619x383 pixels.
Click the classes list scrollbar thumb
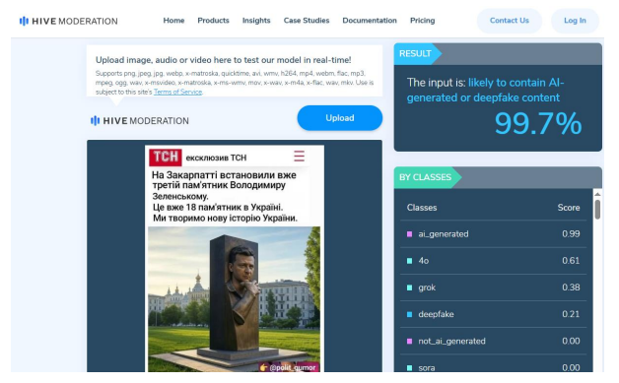(x=597, y=209)
